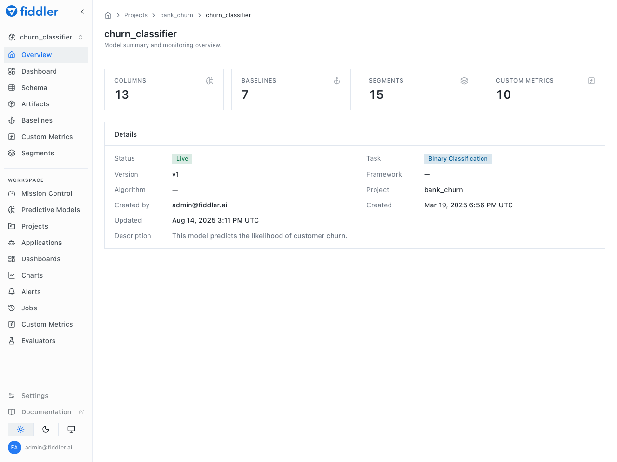Viewport: 617px width, 462px height.
Task: Click the Created date Mar 19, 2025
Action: [x=469, y=205]
